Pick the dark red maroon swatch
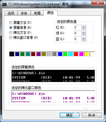The image size is (106, 122). 33,54
